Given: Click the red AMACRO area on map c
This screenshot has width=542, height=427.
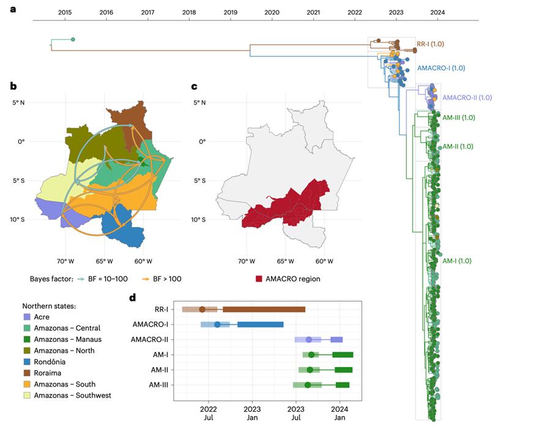Looking at the screenshot, I should click(x=288, y=205).
